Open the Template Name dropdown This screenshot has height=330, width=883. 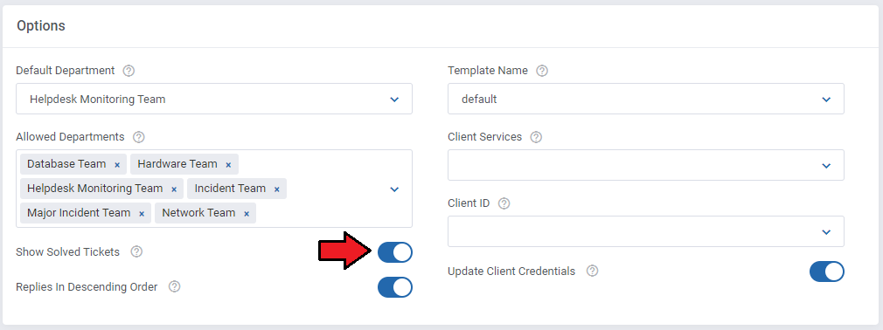[x=646, y=99]
